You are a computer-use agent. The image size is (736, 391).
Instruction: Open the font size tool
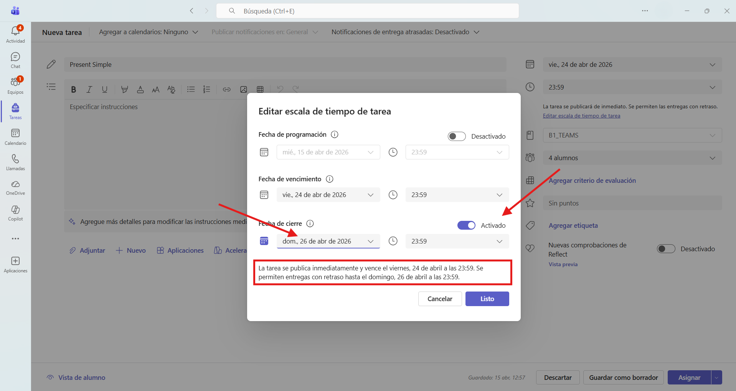coord(155,89)
